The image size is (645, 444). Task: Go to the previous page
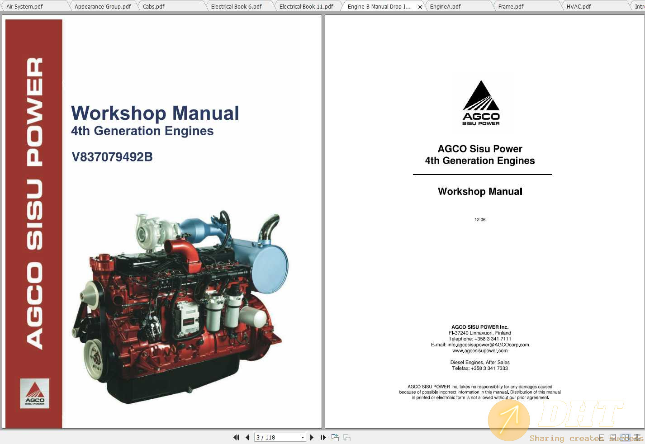click(247, 437)
